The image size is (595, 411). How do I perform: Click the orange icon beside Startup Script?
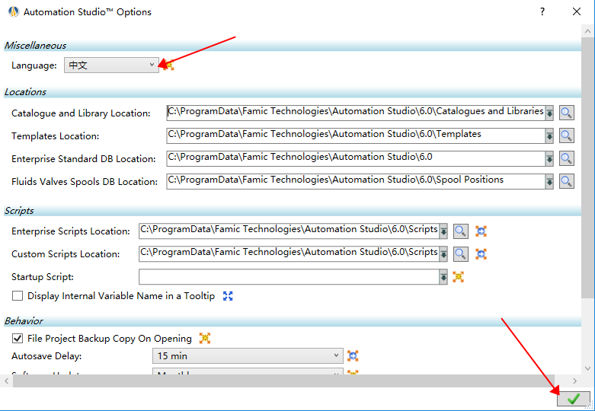pyautogui.click(x=459, y=277)
